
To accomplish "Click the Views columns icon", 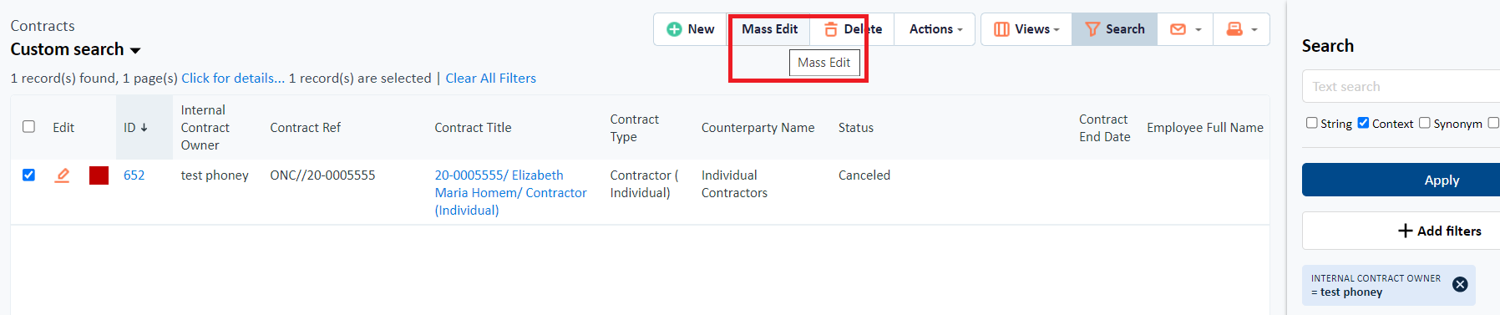I will (x=1001, y=29).
